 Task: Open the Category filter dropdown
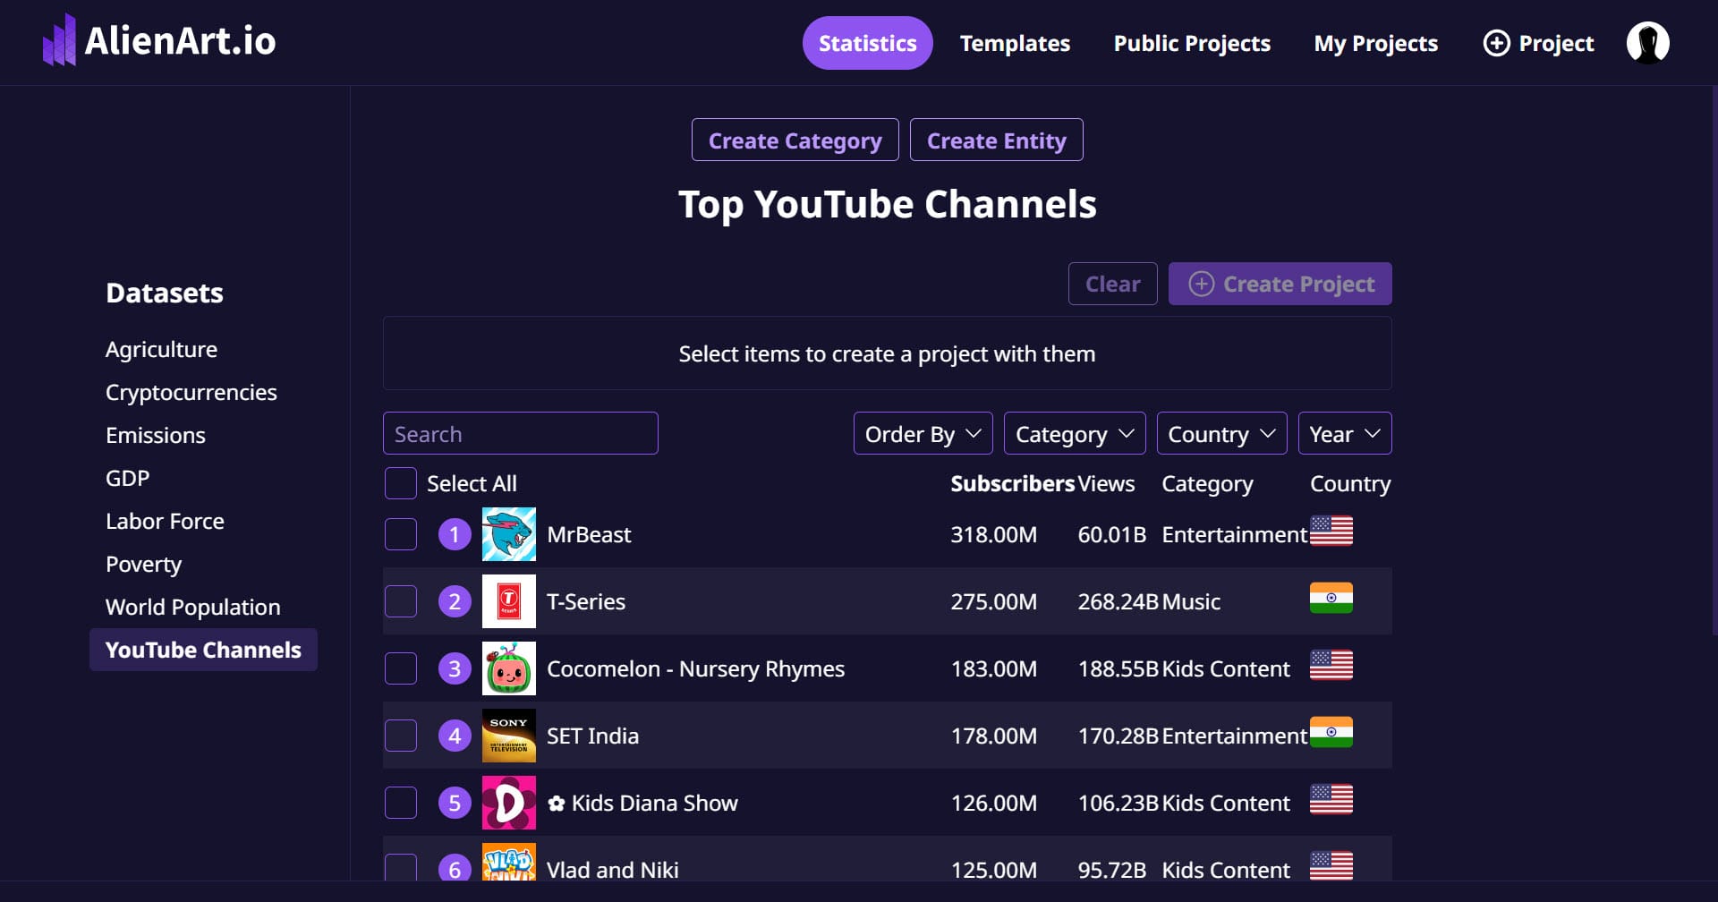click(1075, 433)
